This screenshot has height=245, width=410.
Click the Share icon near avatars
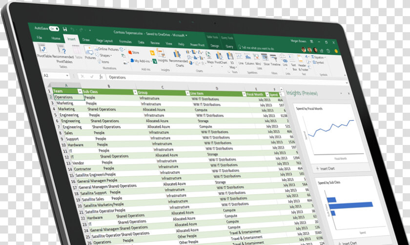pos(321,51)
